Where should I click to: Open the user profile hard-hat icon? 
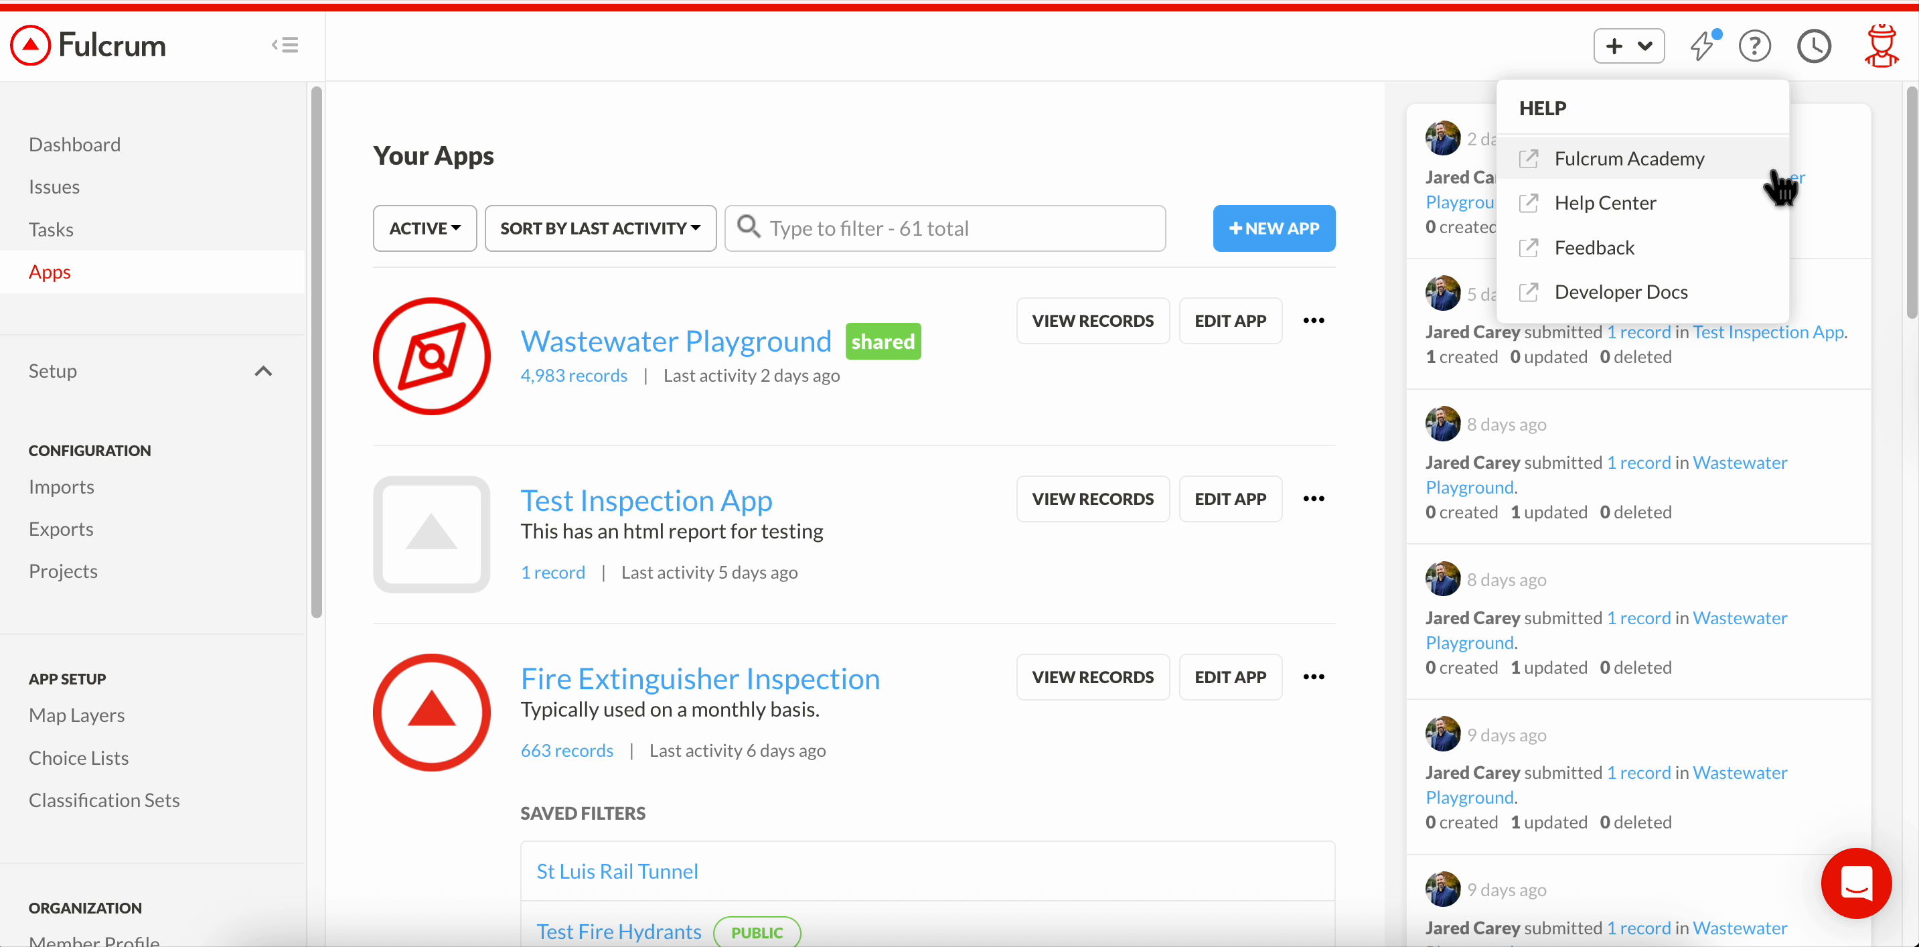tap(1881, 46)
